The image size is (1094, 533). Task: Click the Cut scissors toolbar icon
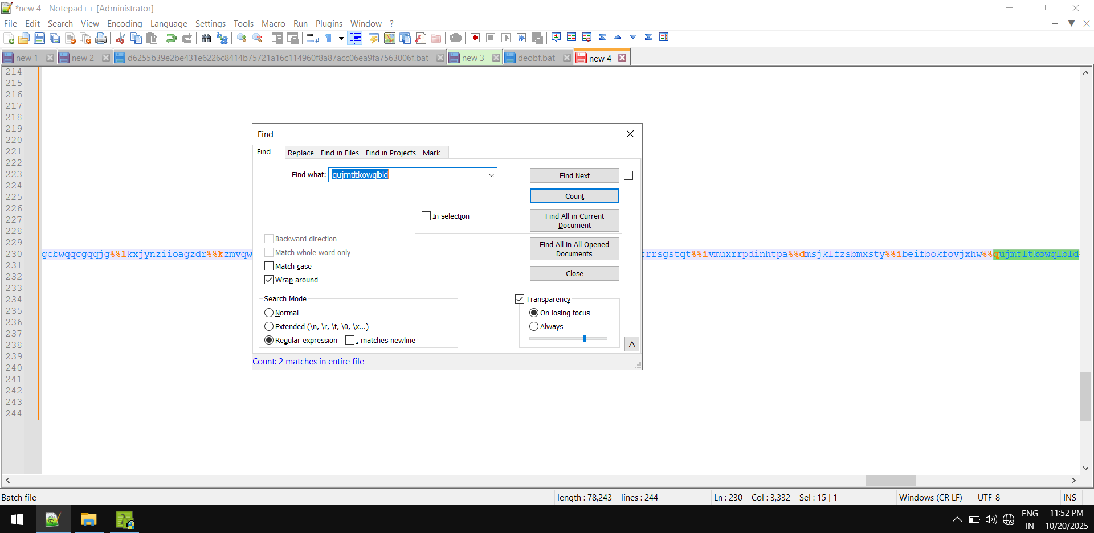(120, 38)
